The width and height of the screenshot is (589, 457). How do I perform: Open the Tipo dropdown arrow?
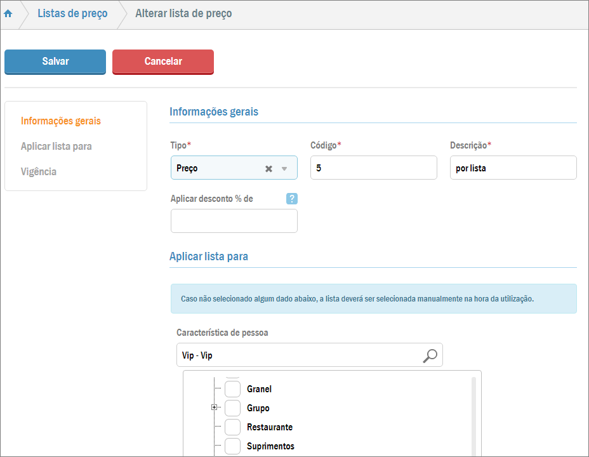click(x=284, y=169)
